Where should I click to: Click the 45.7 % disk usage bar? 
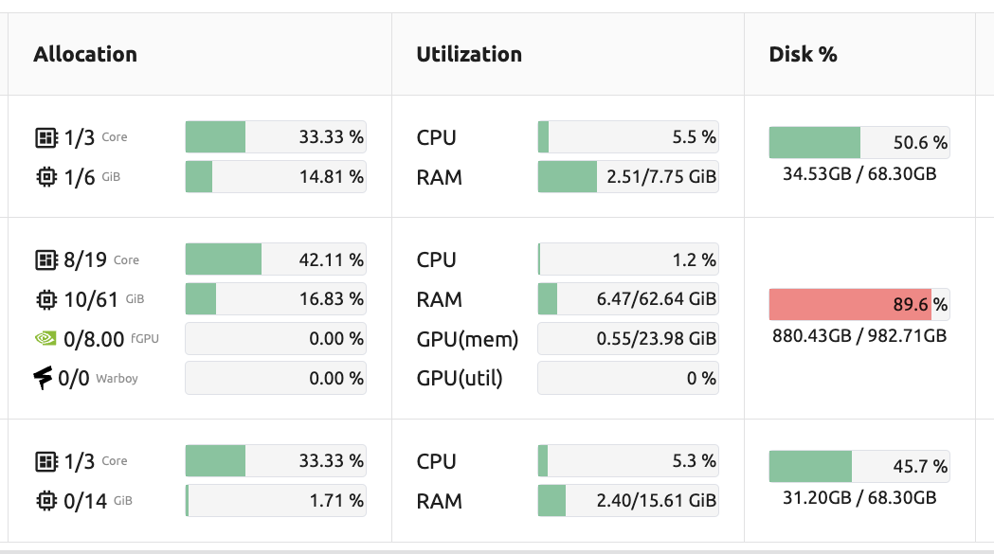pyautogui.click(x=858, y=467)
